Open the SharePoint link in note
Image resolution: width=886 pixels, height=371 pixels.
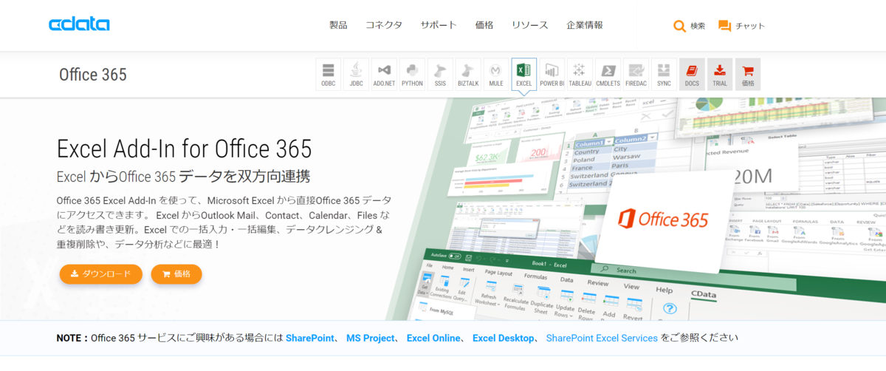click(x=309, y=338)
